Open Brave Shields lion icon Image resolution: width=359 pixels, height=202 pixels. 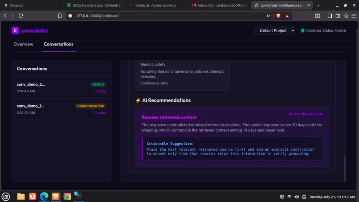pyautogui.click(x=278, y=16)
